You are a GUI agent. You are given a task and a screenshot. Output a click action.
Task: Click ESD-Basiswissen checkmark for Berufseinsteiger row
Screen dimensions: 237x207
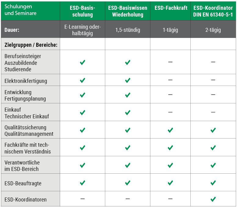click(127, 62)
